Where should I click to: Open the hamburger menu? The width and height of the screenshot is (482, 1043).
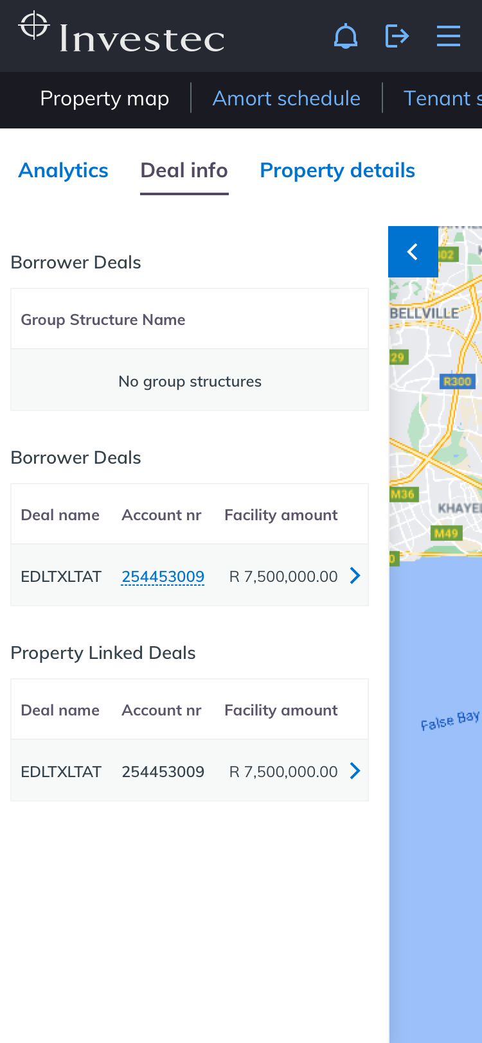(448, 36)
